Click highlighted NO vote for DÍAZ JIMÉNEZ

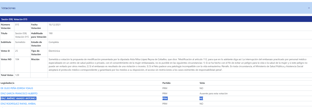(x=201, y=98)
